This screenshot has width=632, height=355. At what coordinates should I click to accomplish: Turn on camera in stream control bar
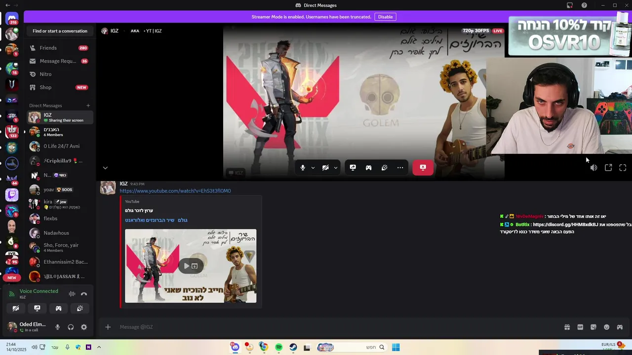pyautogui.click(x=325, y=168)
